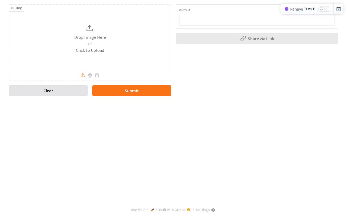Click the output label text
The width and height of the screenshot is (347, 217).
(x=185, y=10)
